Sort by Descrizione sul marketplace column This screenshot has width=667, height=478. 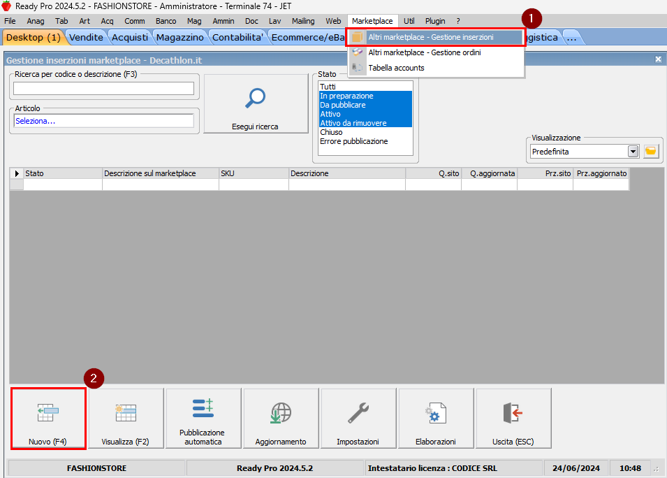pos(161,173)
